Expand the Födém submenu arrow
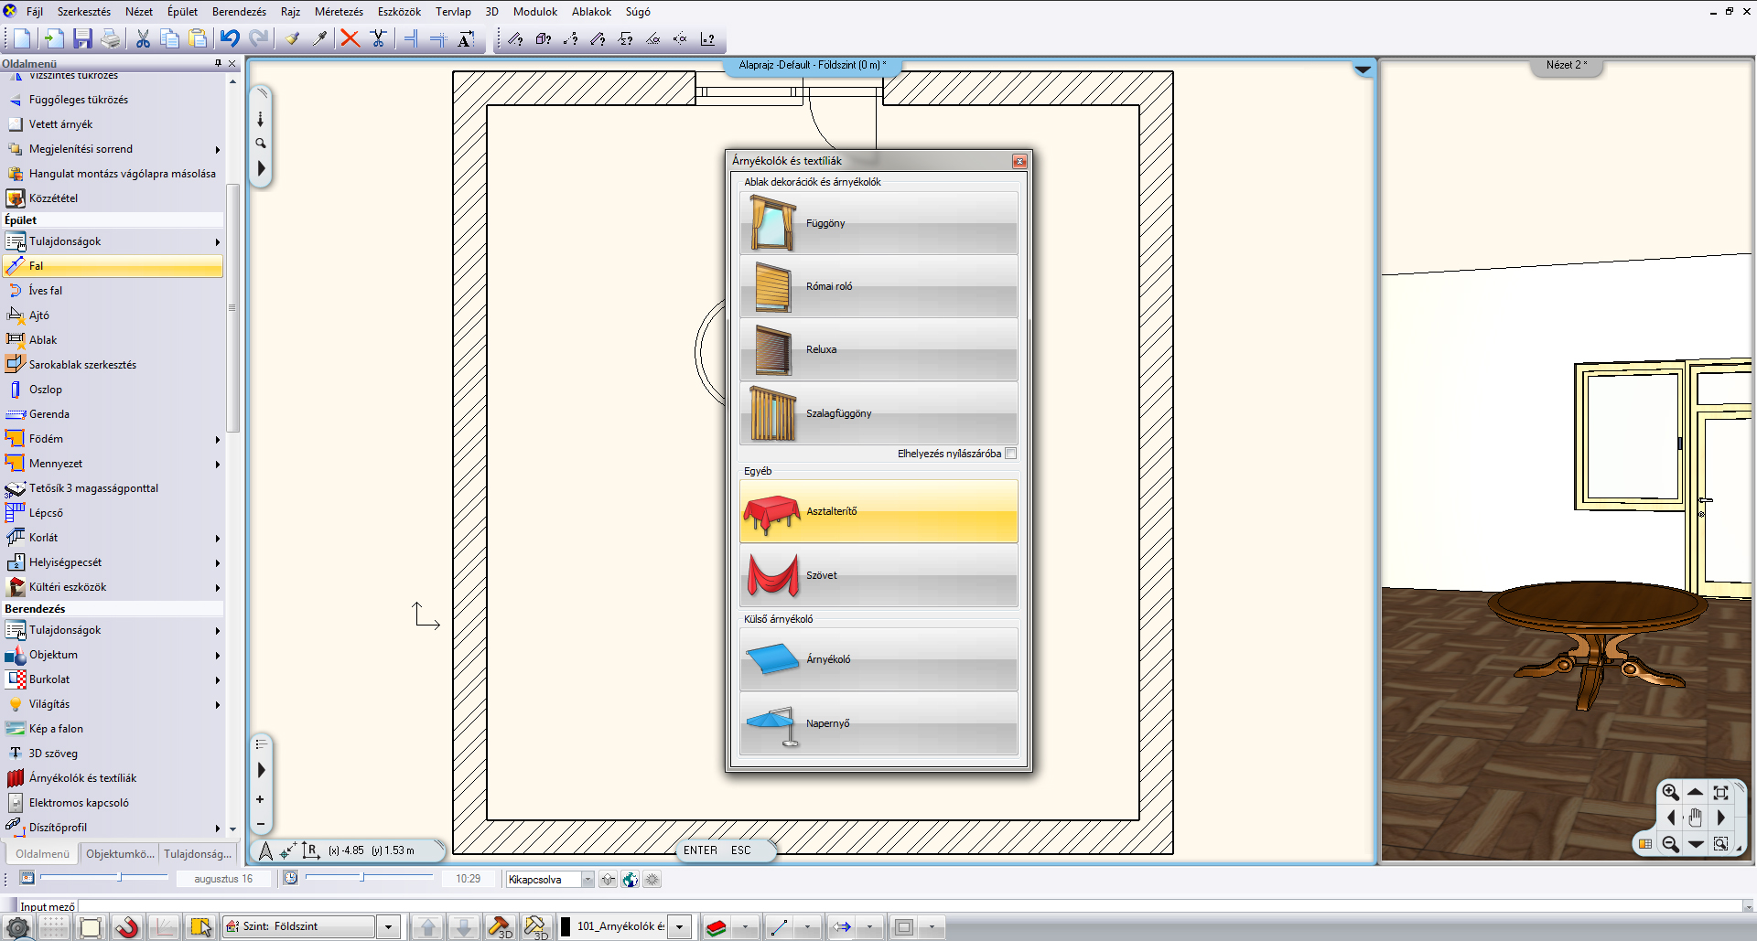 (x=218, y=440)
